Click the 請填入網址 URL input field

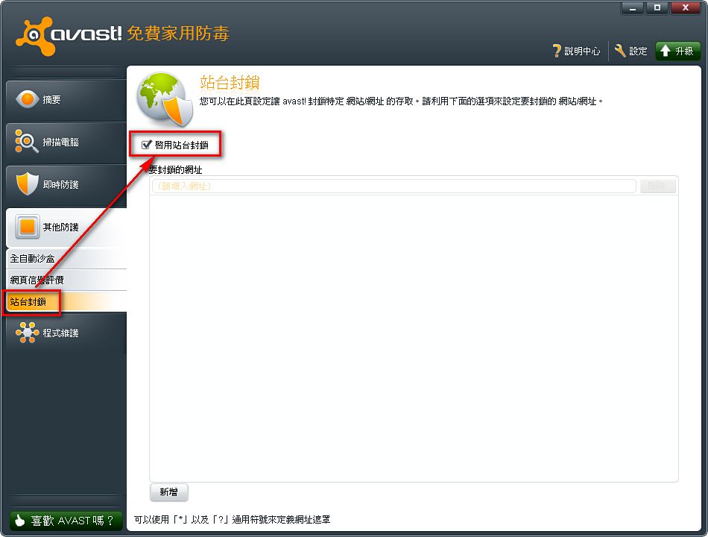(x=393, y=186)
